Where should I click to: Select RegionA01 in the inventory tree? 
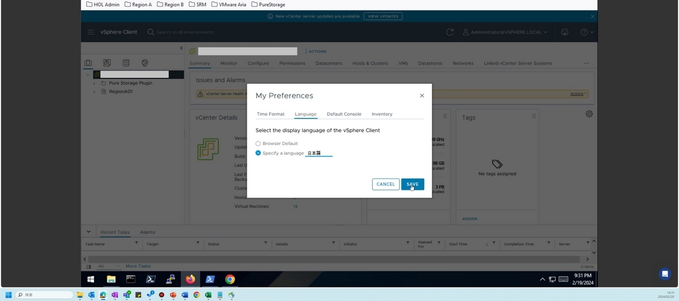[121, 91]
